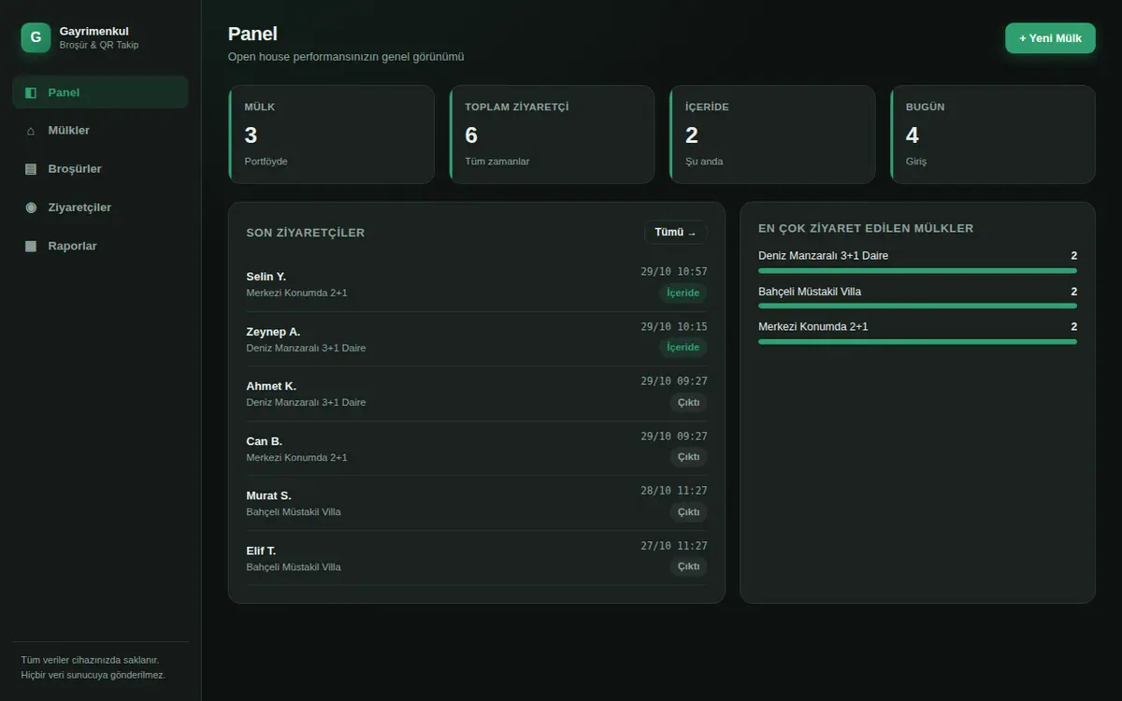This screenshot has width=1122, height=701.
Task: Click the Broşürler sidebar icon
Action: click(31, 169)
